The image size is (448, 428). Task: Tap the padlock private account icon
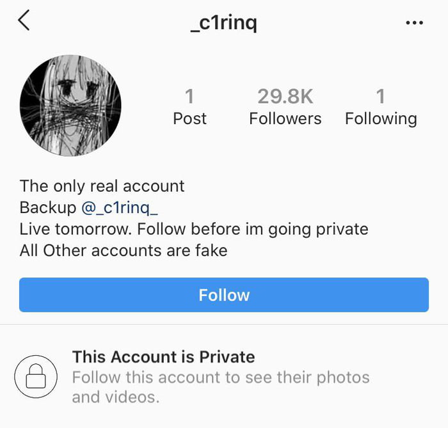36,377
